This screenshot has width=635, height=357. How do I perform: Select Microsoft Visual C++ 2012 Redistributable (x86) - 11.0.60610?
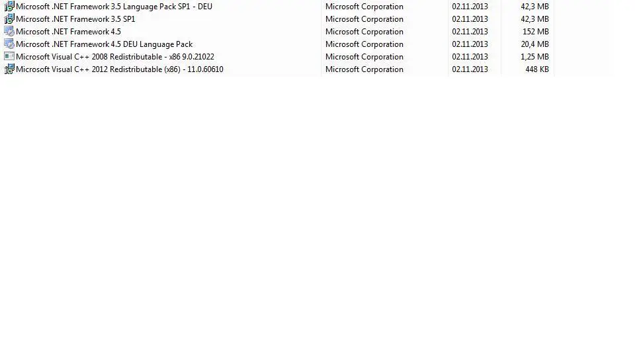120,69
